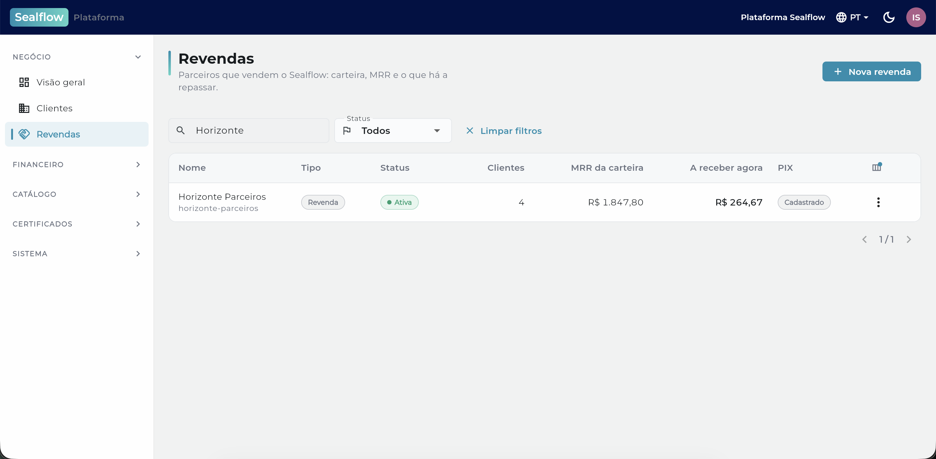This screenshot has width=936, height=459.
Task: Click the R$ 1.847,80 MRR value
Action: coord(616,202)
